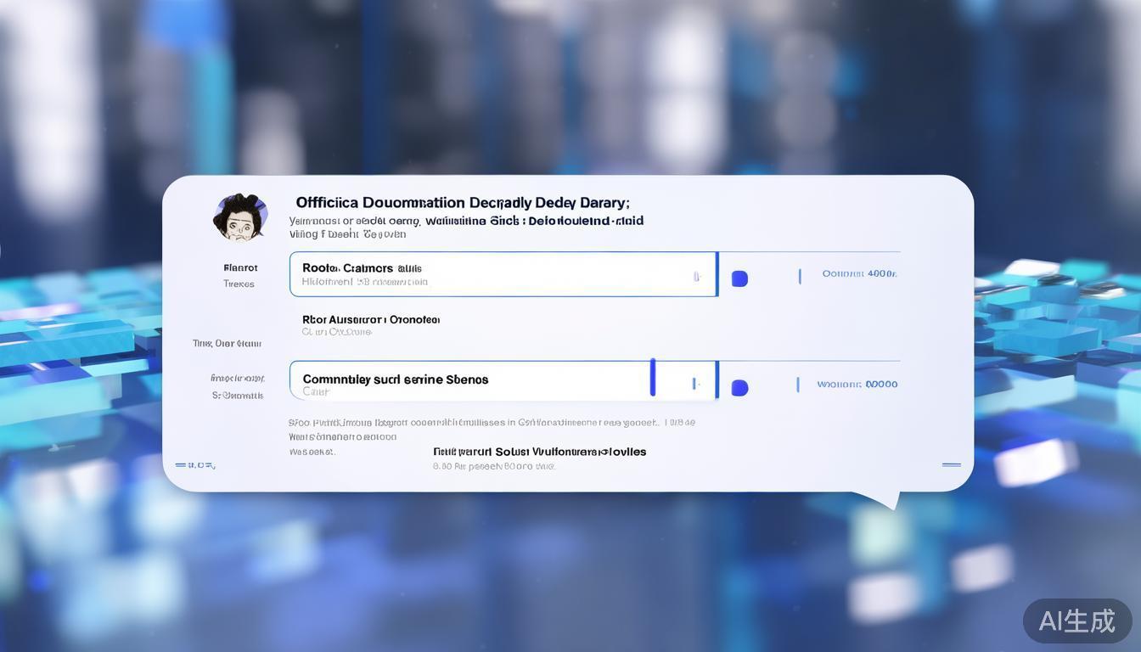Click the AI生成 watermark badge
The width and height of the screenshot is (1141, 652).
click(x=1076, y=621)
